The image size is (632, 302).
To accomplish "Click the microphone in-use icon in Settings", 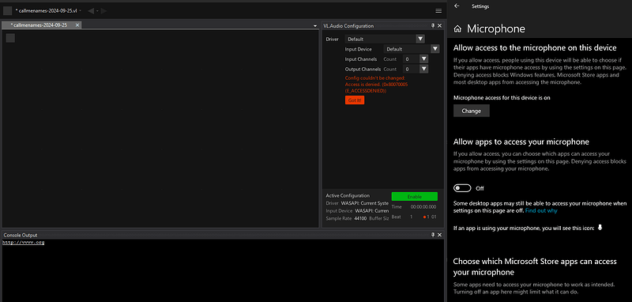I will point(600,228).
